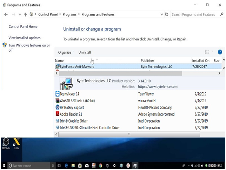This screenshot has height=170, width=226.
Task: Go back with the Back arrow
Action: [6, 14]
